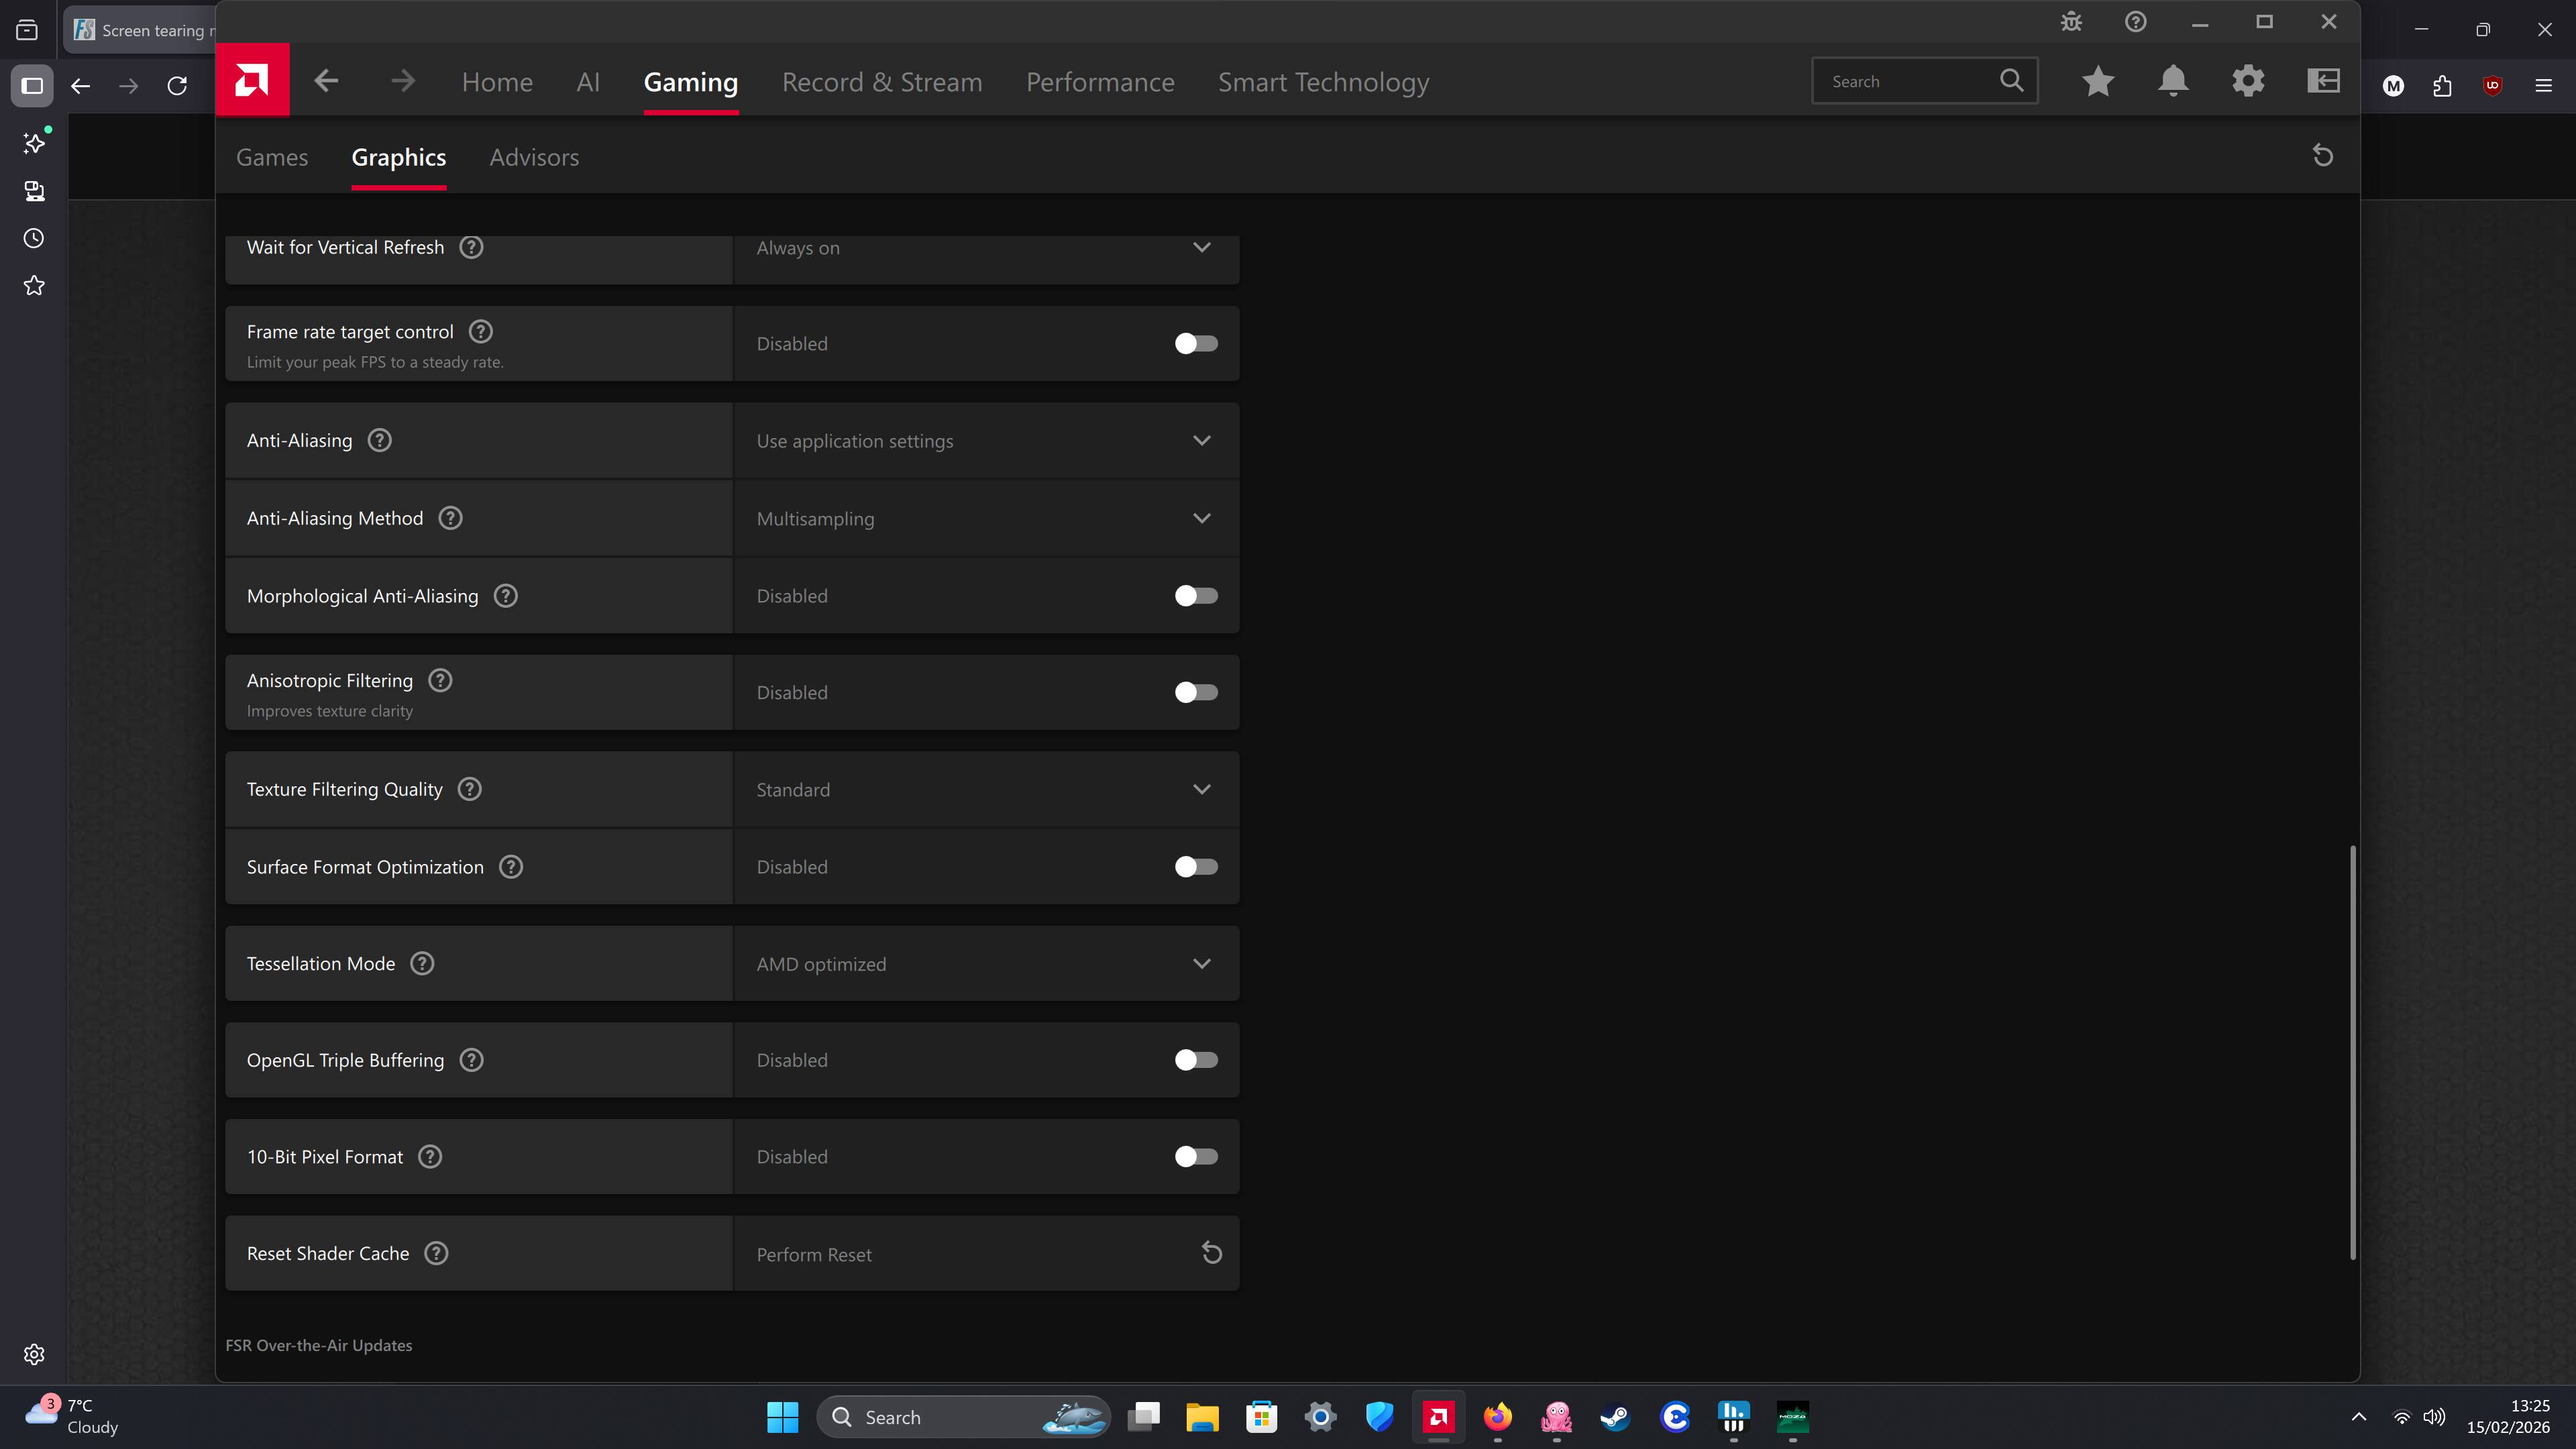
Task: Open the Advisors sub-tab
Action: coord(534,158)
